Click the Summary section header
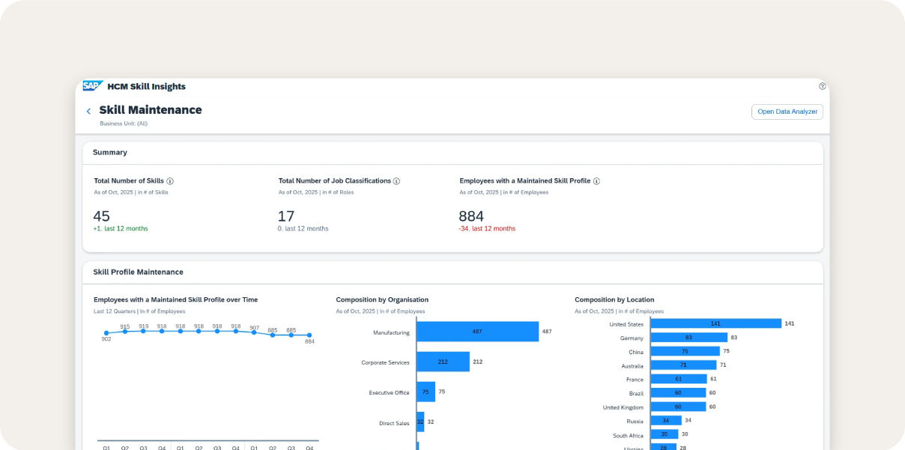 tap(110, 152)
